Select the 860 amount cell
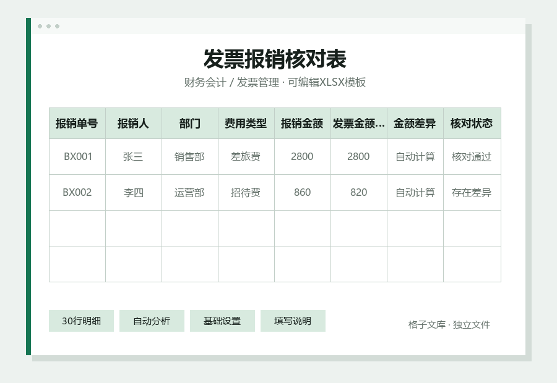557x383 pixels. coord(303,192)
